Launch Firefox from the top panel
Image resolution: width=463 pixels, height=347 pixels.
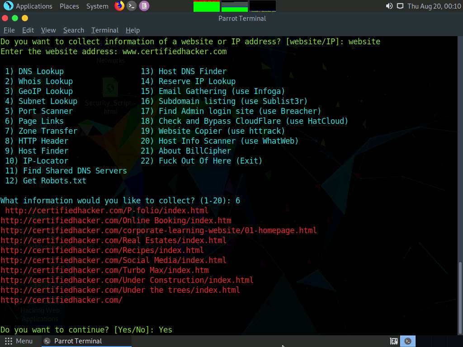point(119,6)
